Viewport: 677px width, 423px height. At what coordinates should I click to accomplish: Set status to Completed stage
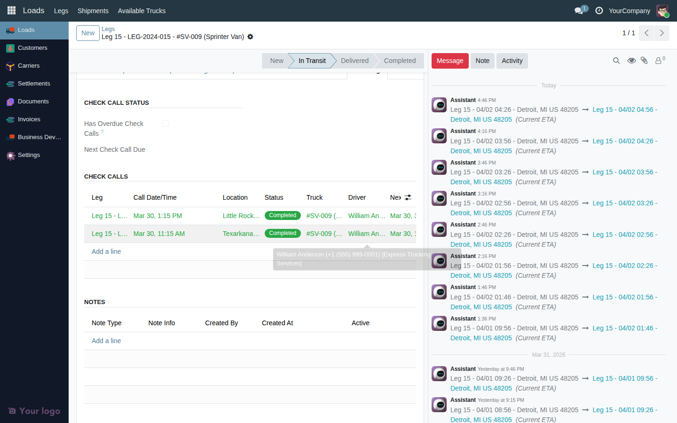click(400, 61)
